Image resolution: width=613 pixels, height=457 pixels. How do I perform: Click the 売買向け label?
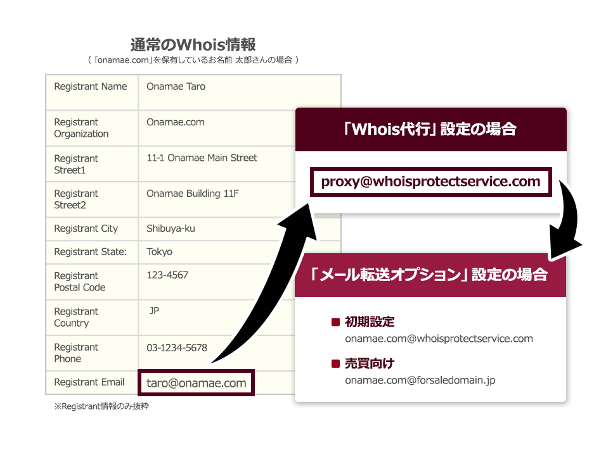370,364
